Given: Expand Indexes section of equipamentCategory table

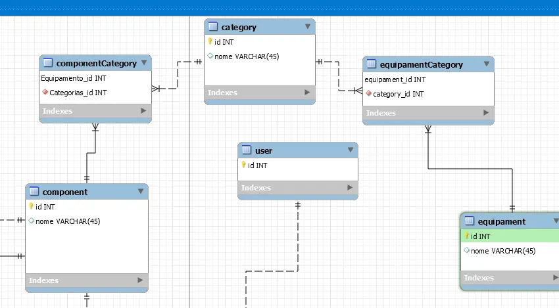Looking at the screenshot, I should 485,113.
